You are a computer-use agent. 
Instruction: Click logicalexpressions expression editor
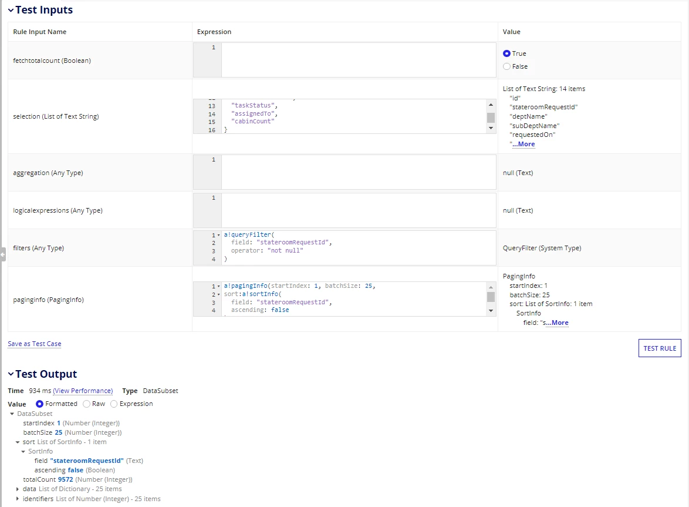[x=359, y=210]
